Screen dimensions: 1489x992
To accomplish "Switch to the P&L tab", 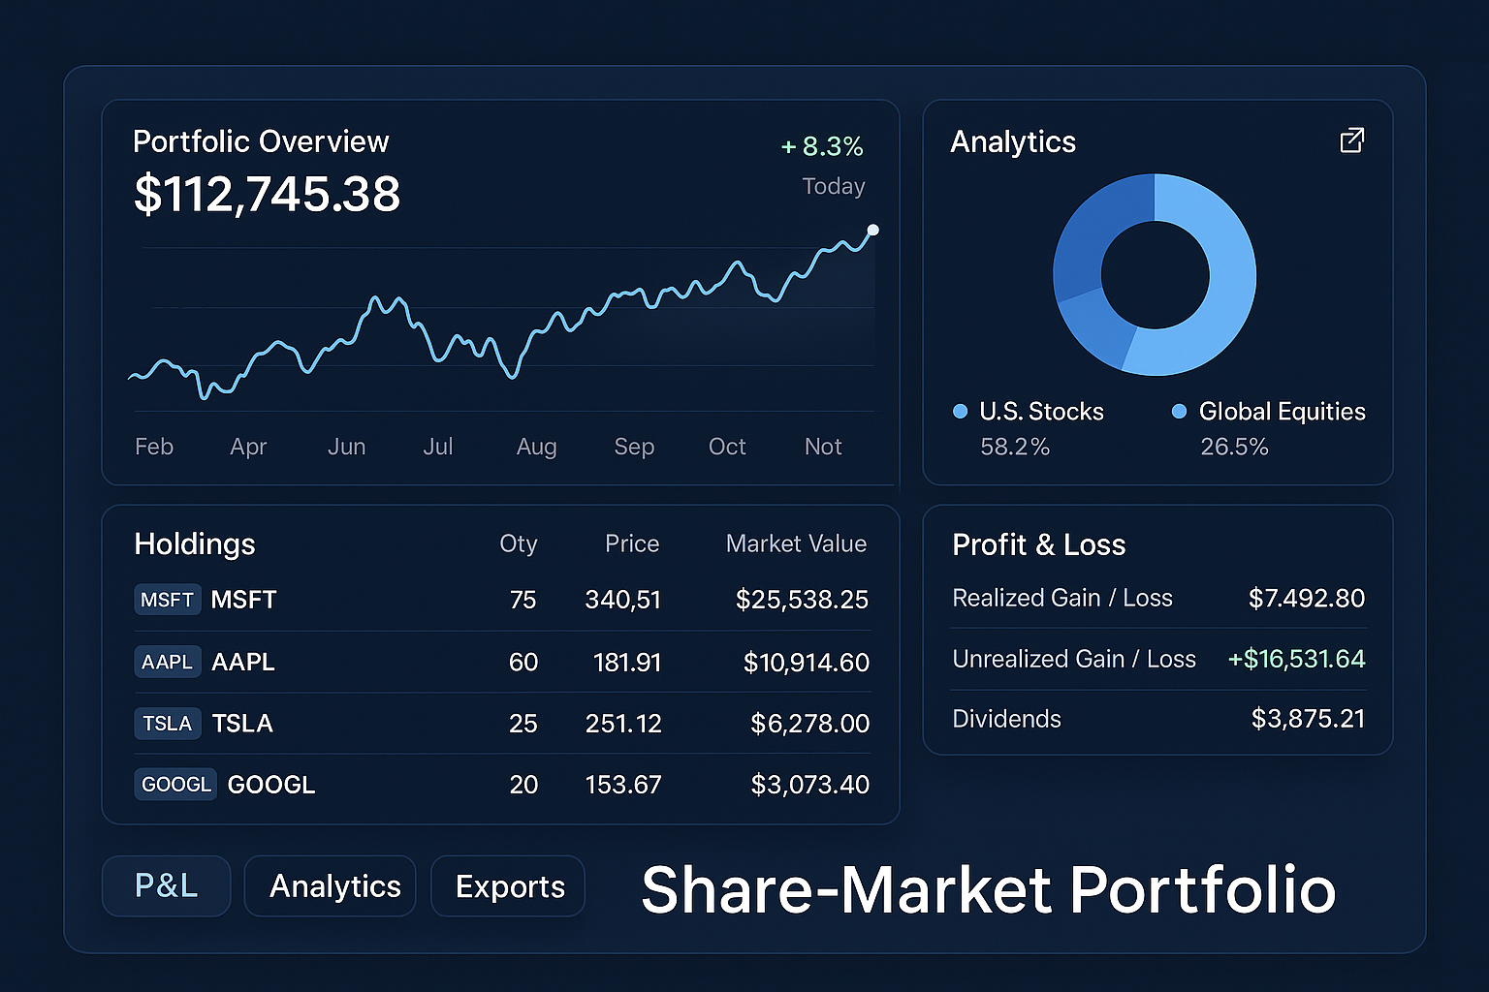I will [x=166, y=885].
